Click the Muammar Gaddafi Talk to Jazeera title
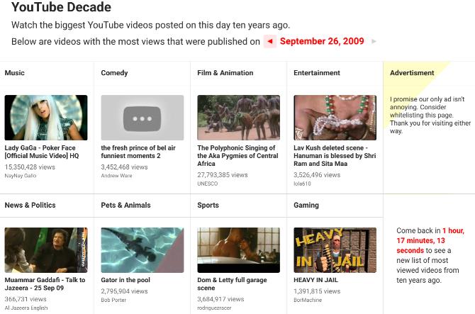475x314 pixels. tap(45, 284)
